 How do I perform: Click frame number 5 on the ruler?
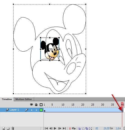pos(52,105)
